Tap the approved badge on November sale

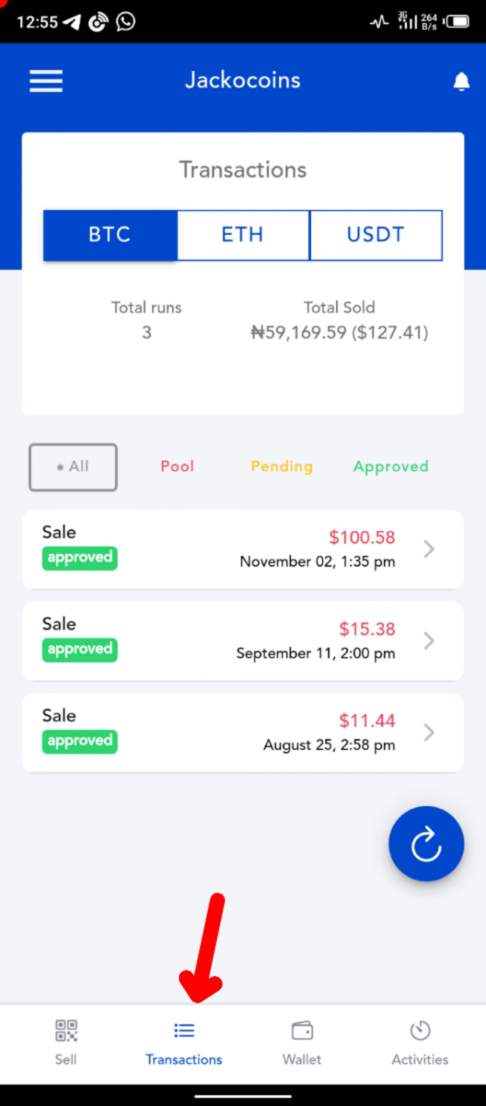click(79, 558)
